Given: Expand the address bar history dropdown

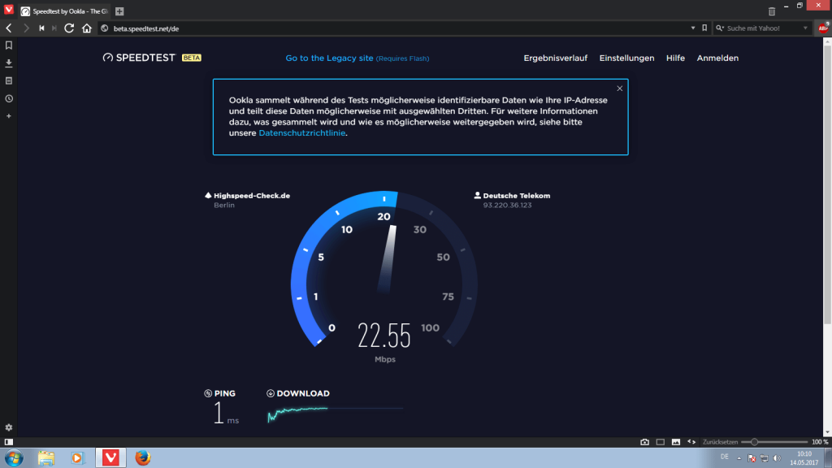Looking at the screenshot, I should [x=693, y=28].
